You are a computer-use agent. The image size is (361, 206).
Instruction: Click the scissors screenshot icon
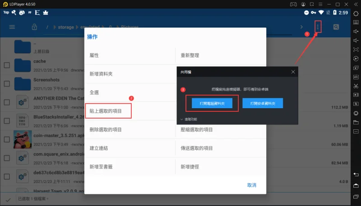[356, 86]
